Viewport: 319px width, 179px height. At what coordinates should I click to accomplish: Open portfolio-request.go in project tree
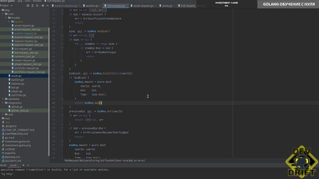(x=26, y=68)
